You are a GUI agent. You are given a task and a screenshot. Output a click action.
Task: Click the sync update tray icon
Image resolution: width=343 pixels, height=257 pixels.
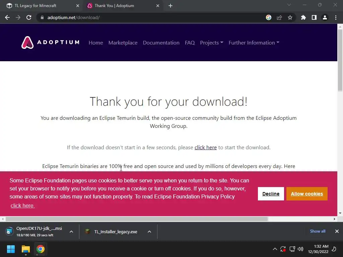283,249
